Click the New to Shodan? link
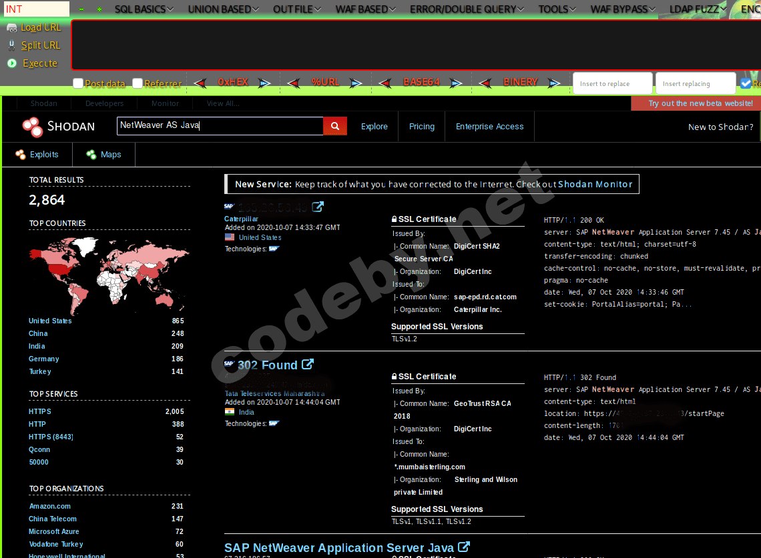Image resolution: width=761 pixels, height=558 pixels. 721,127
